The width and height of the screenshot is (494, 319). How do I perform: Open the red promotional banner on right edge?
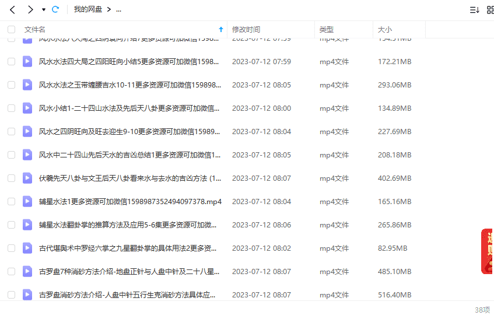click(x=488, y=251)
